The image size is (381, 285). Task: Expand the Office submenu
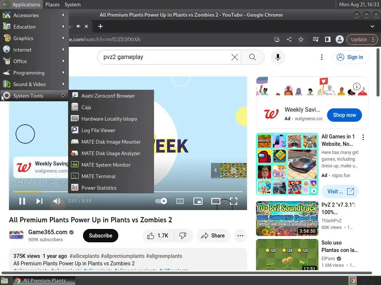[34, 61]
